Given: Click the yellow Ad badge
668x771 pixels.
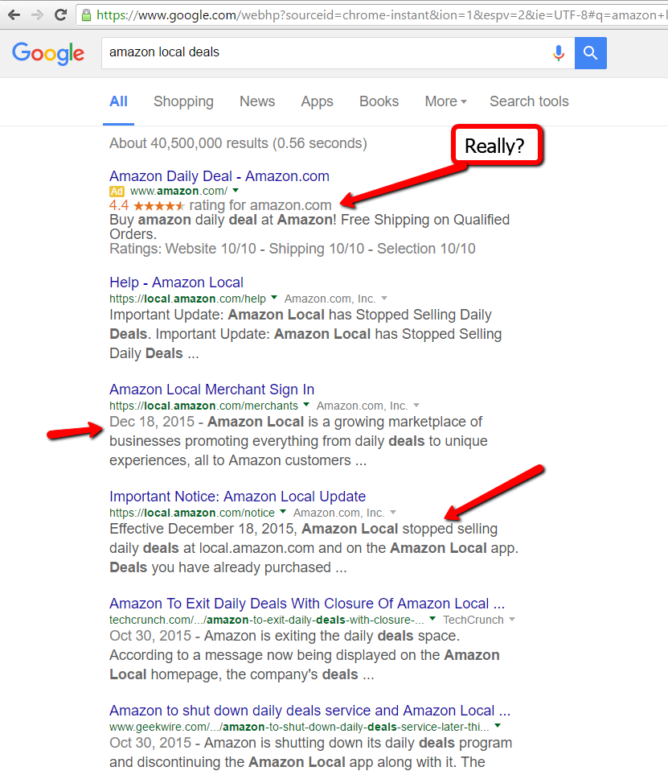Looking at the screenshot, I should [117, 192].
